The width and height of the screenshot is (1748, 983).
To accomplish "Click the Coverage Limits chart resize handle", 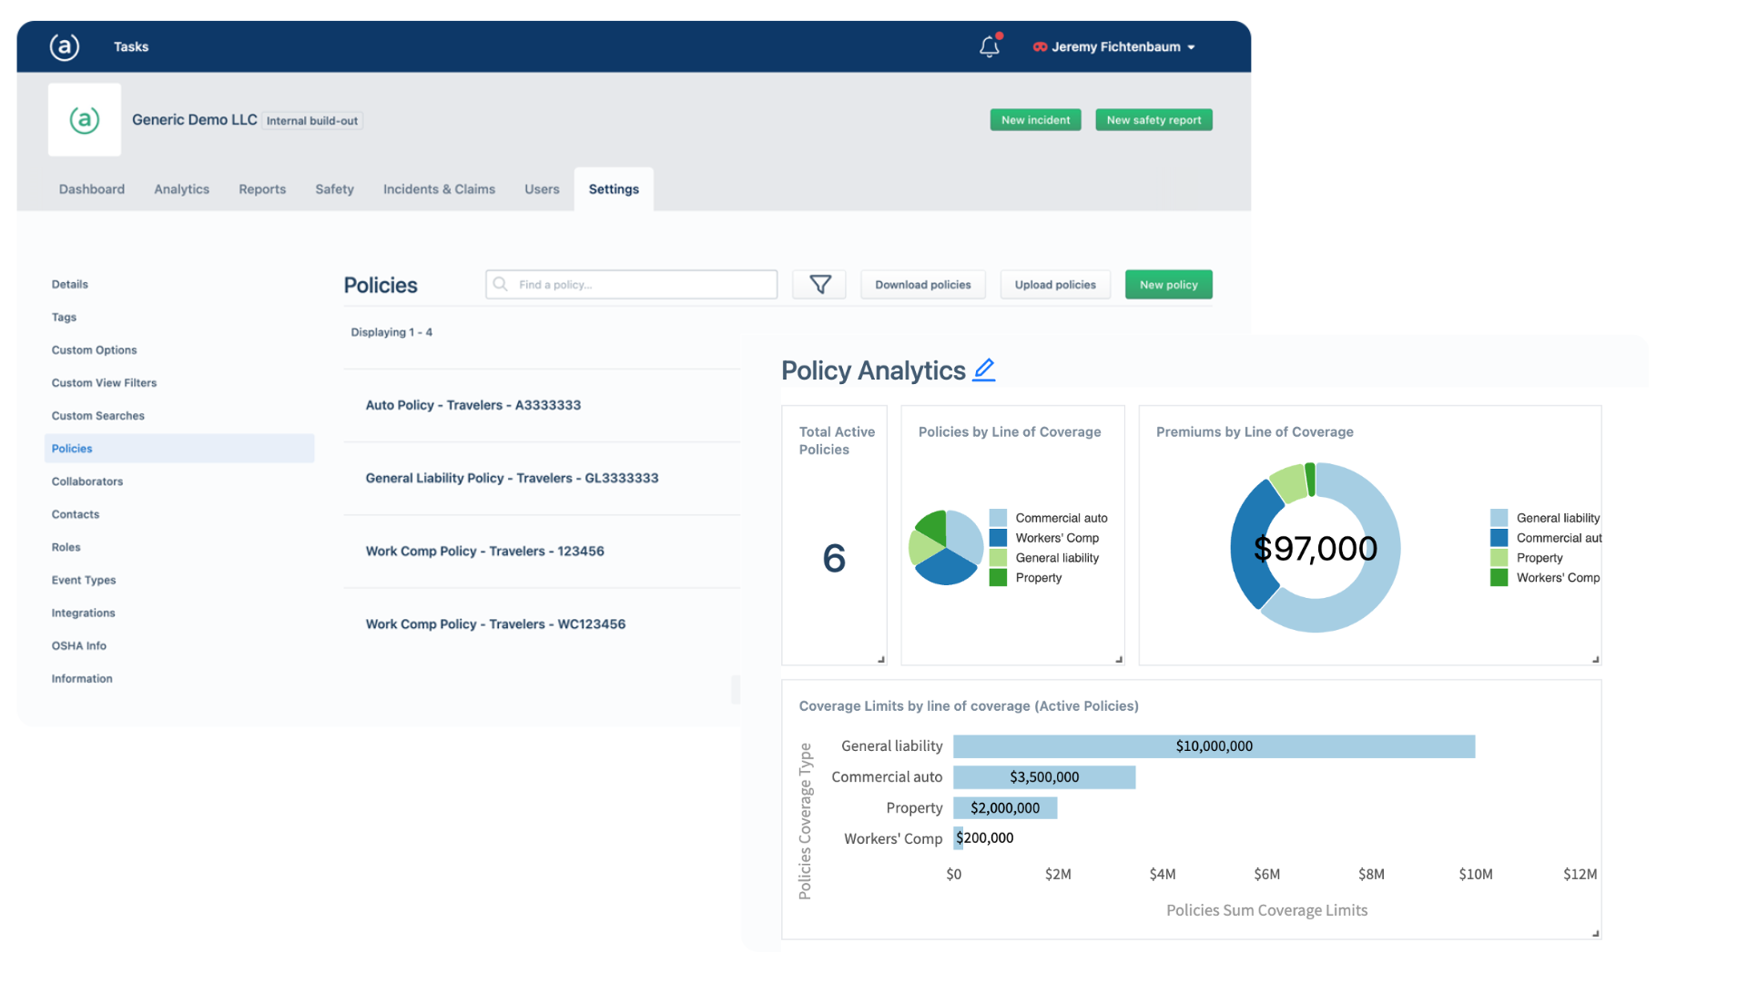I will (1595, 933).
